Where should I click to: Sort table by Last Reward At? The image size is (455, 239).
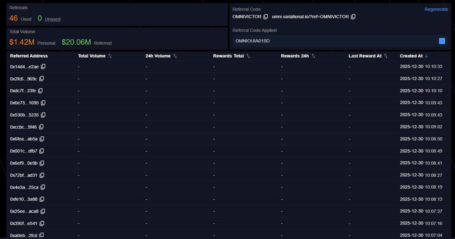(386, 56)
